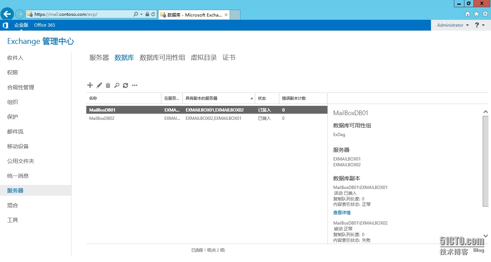Open the Administrator account dropdown
The height and width of the screenshot is (262, 491).
tap(452, 25)
